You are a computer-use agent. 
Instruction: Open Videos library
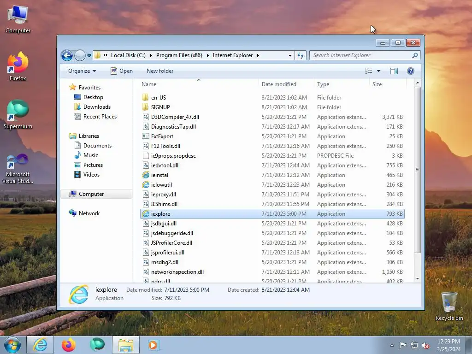(91, 175)
